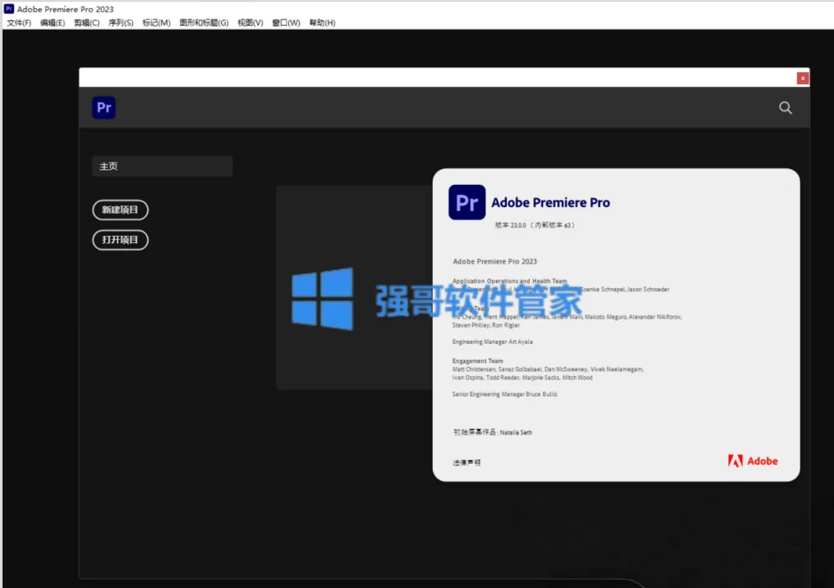Open the 视图(V) menu
This screenshot has height=588, width=834.
[250, 23]
